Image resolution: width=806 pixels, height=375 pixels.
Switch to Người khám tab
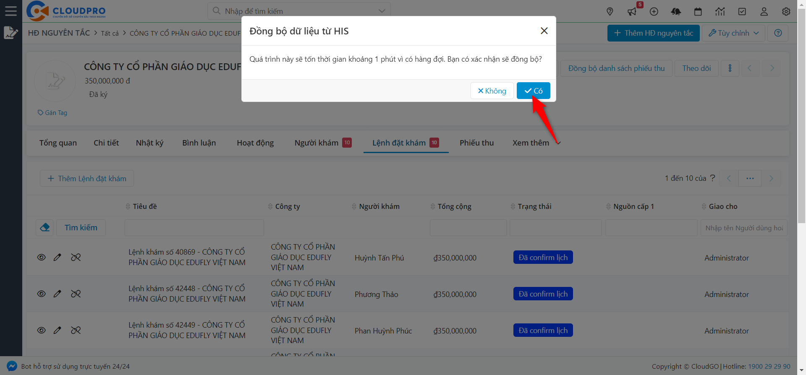tap(323, 143)
